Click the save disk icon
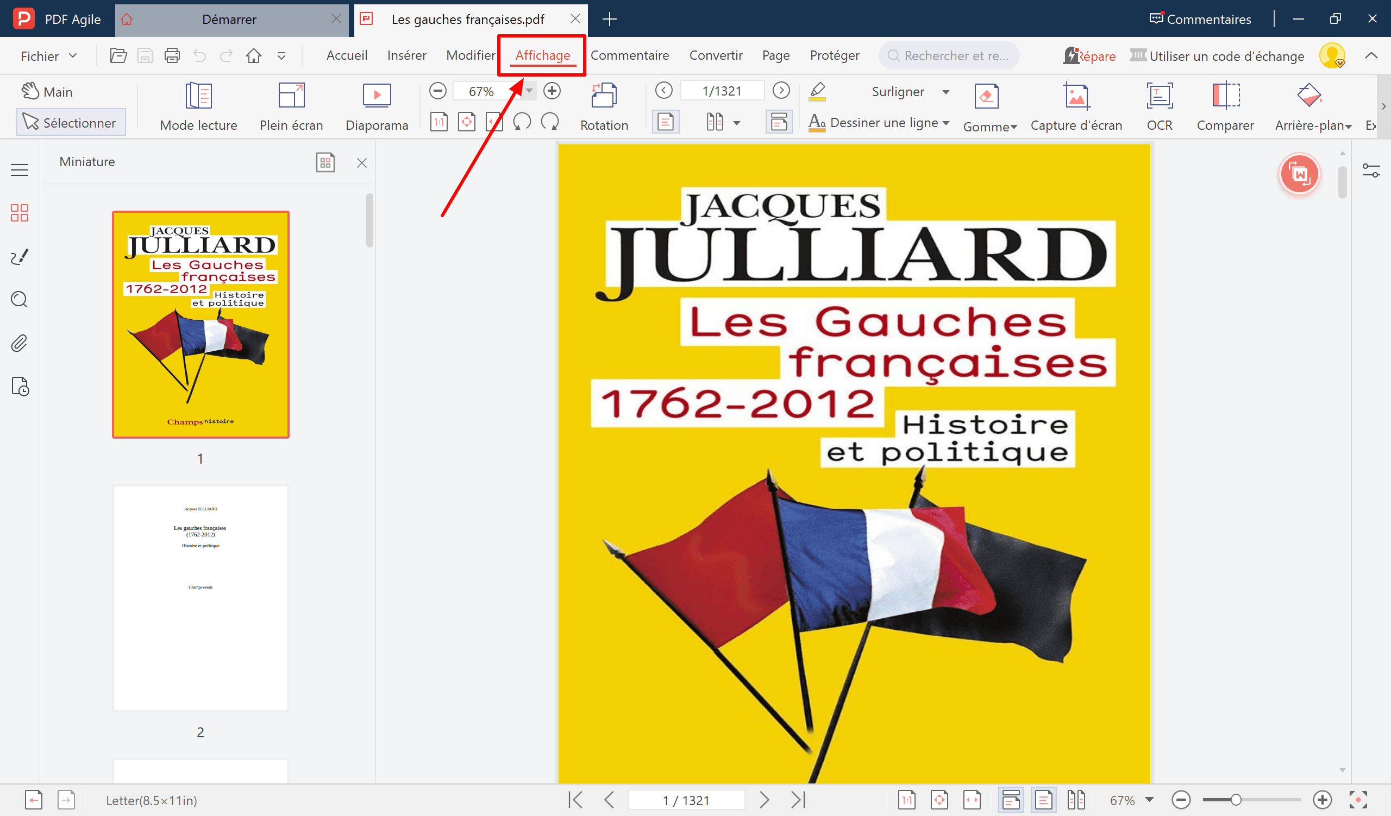 tap(145, 56)
